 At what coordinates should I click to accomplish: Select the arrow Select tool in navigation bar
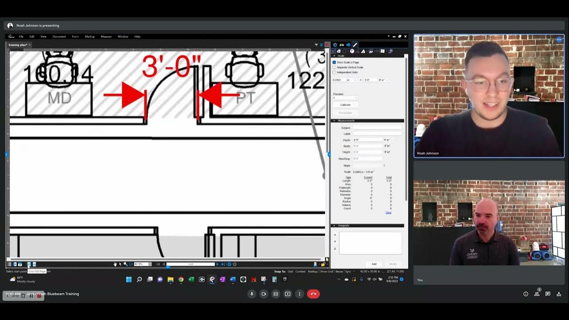[120, 264]
